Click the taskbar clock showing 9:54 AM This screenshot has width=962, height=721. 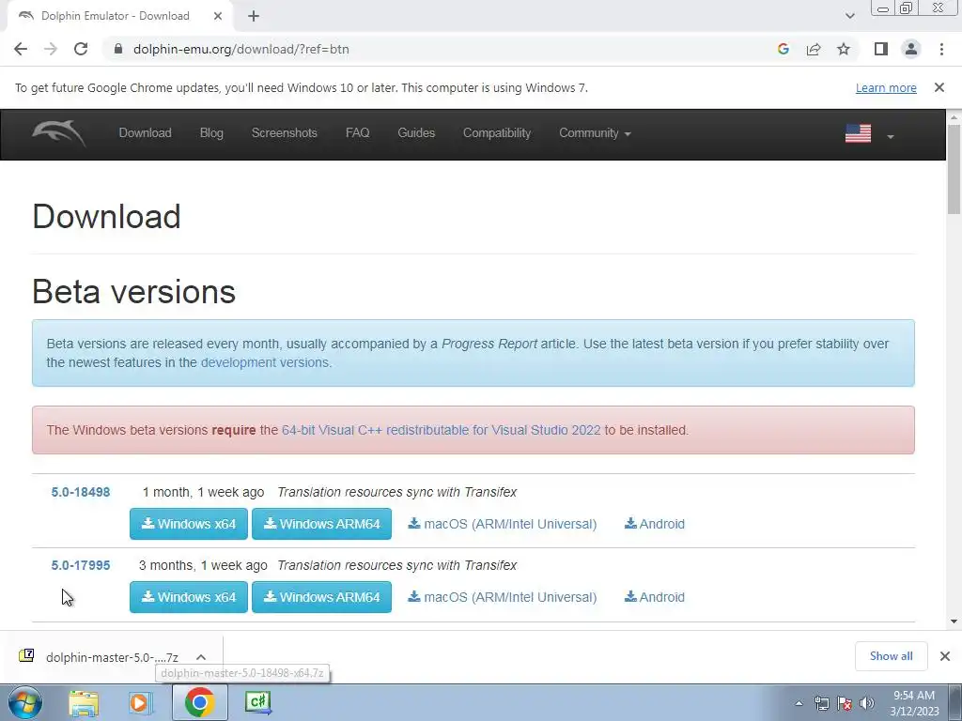tap(914, 703)
